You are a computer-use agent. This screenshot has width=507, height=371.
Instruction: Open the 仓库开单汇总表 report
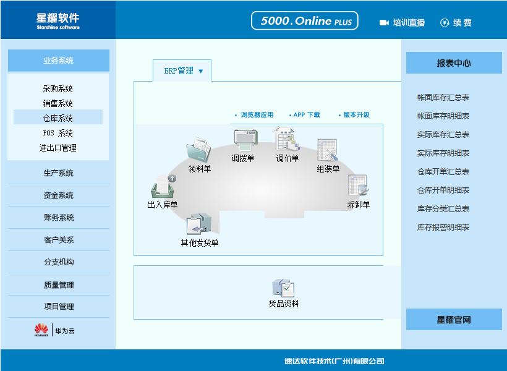click(x=443, y=171)
